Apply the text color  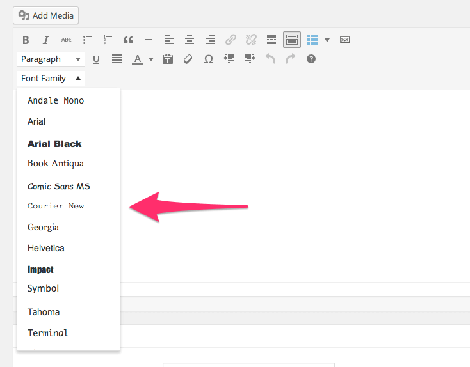click(137, 59)
